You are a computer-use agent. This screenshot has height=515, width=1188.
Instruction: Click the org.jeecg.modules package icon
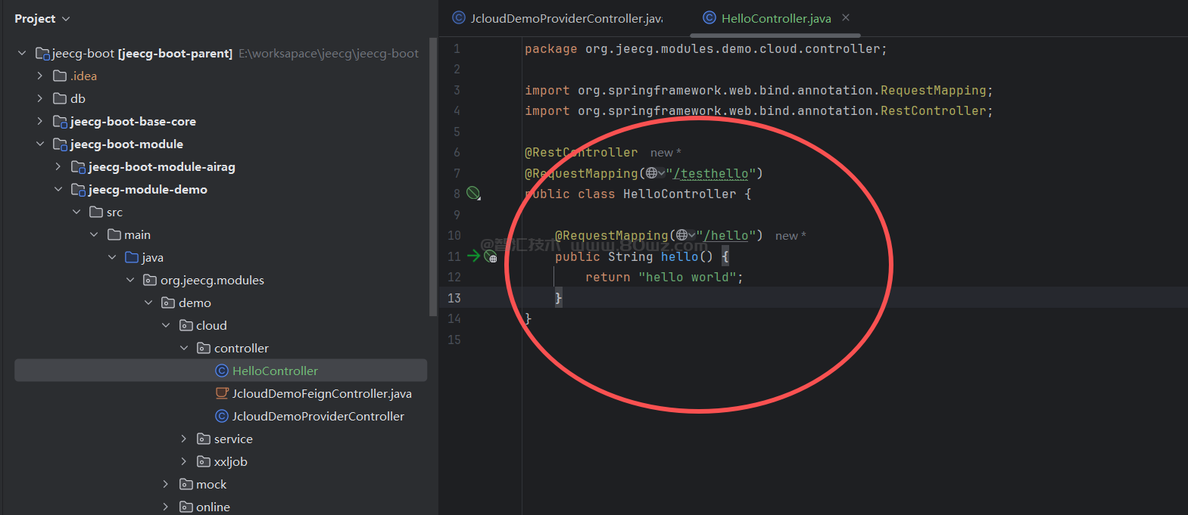150,280
